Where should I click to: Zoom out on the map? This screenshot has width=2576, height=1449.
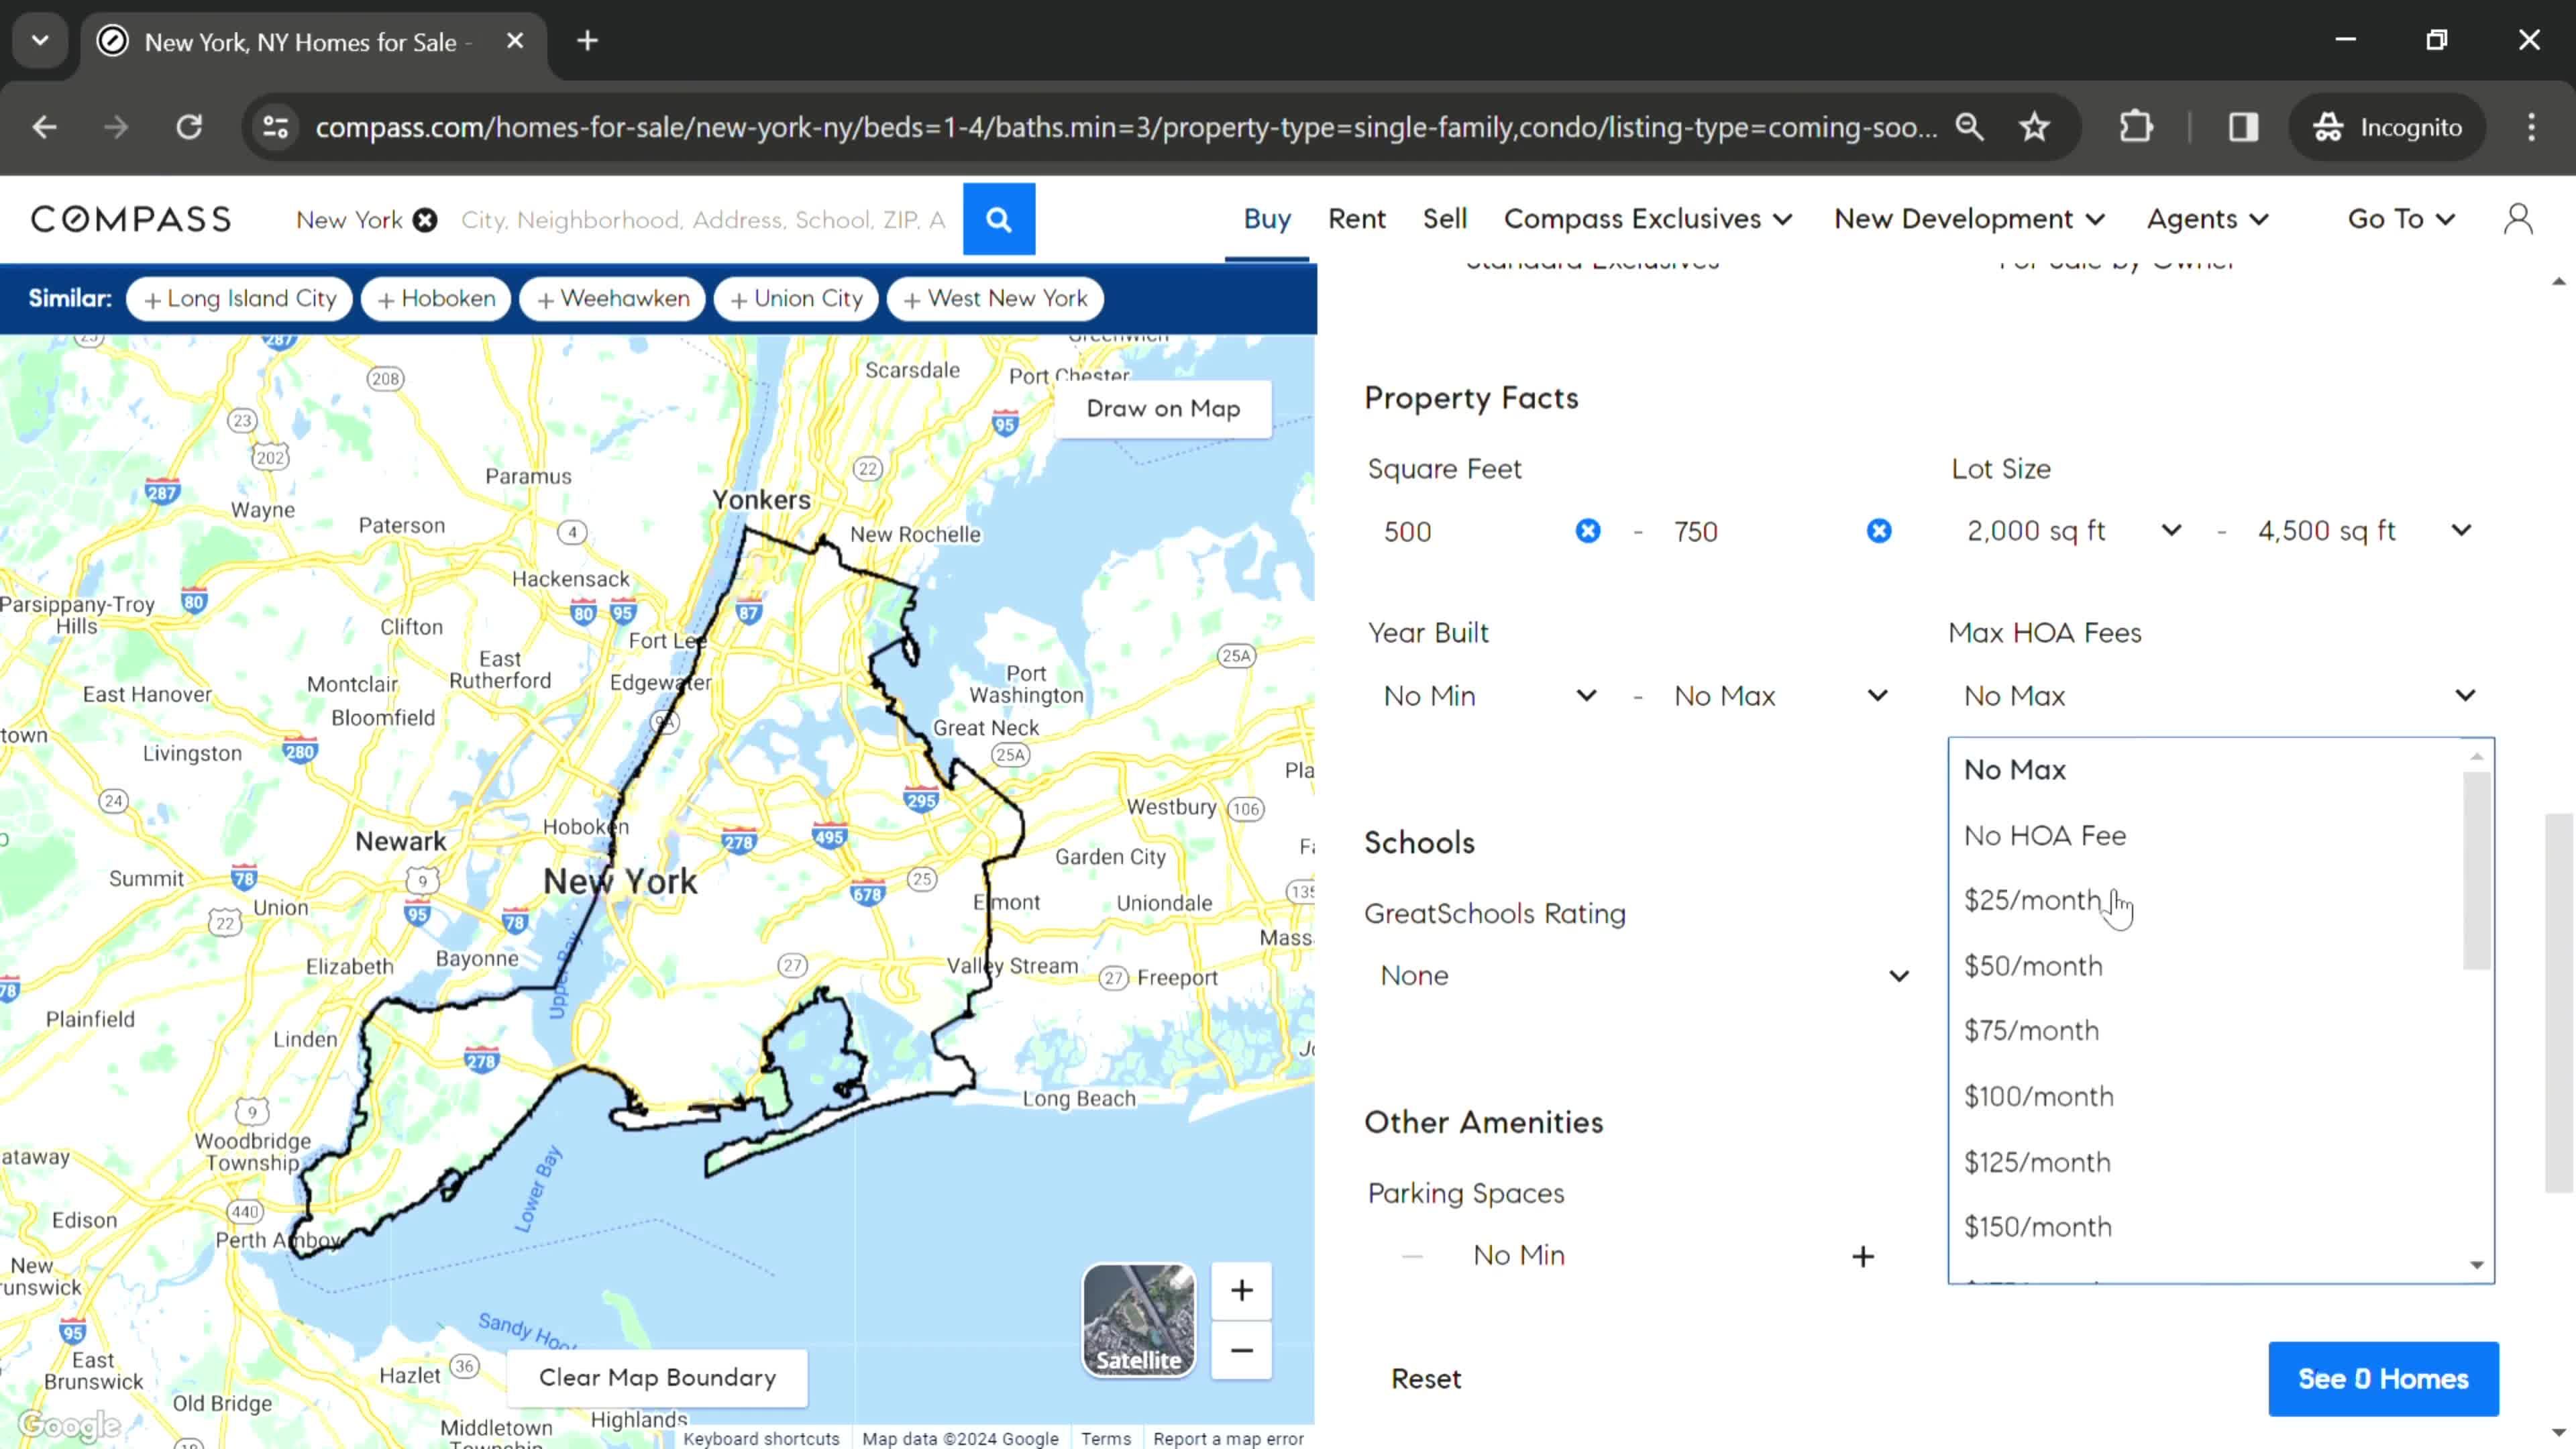(x=1241, y=1351)
